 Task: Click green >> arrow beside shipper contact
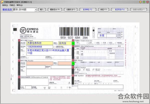(73, 43)
